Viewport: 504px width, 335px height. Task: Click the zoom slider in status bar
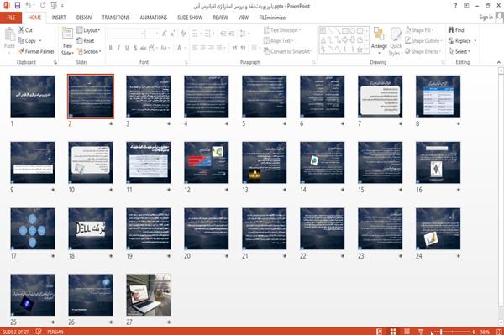pos(457,332)
